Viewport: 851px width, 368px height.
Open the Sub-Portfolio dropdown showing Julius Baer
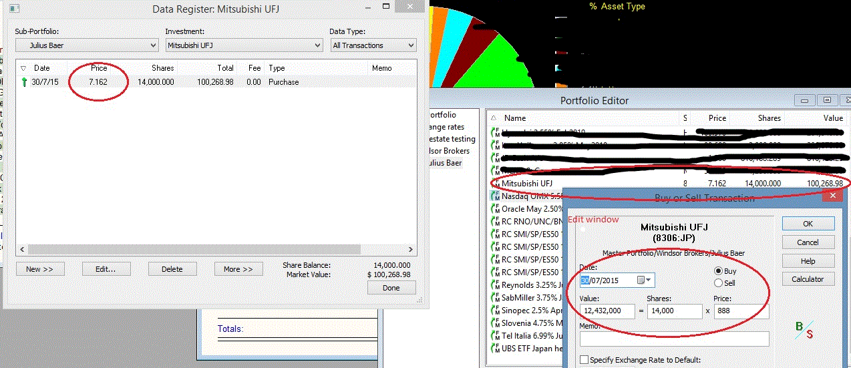(87, 45)
